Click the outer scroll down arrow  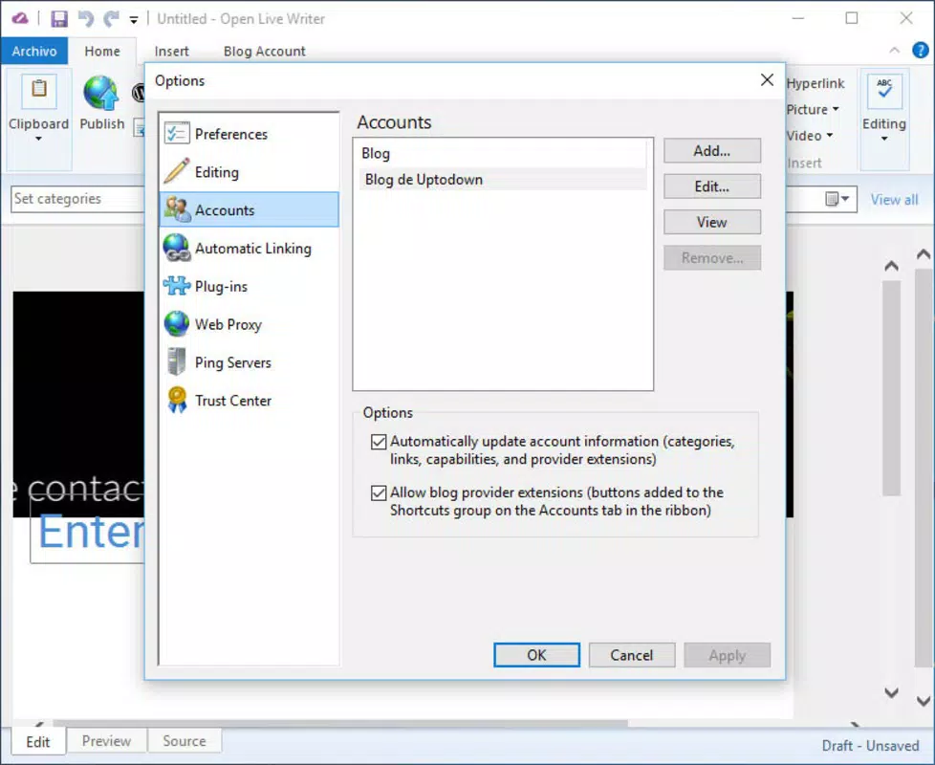(x=924, y=701)
